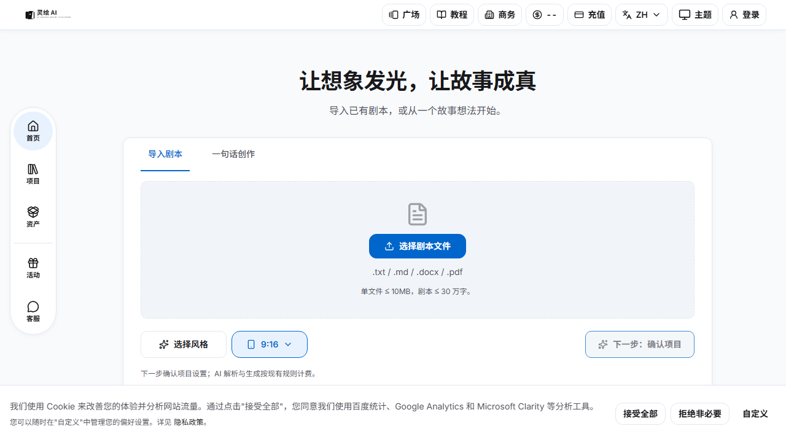The width and height of the screenshot is (786, 442).
Task: Expand the ZH language dropdown
Action: coord(642,15)
